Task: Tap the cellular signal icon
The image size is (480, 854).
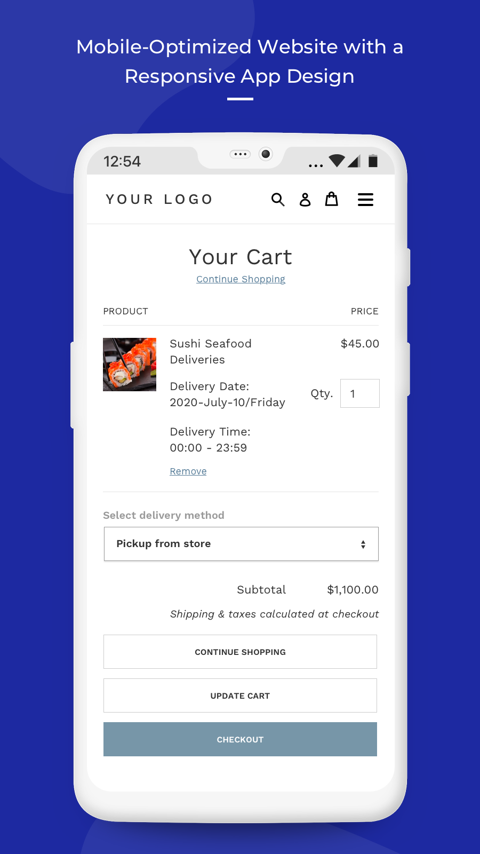Action: tap(354, 161)
